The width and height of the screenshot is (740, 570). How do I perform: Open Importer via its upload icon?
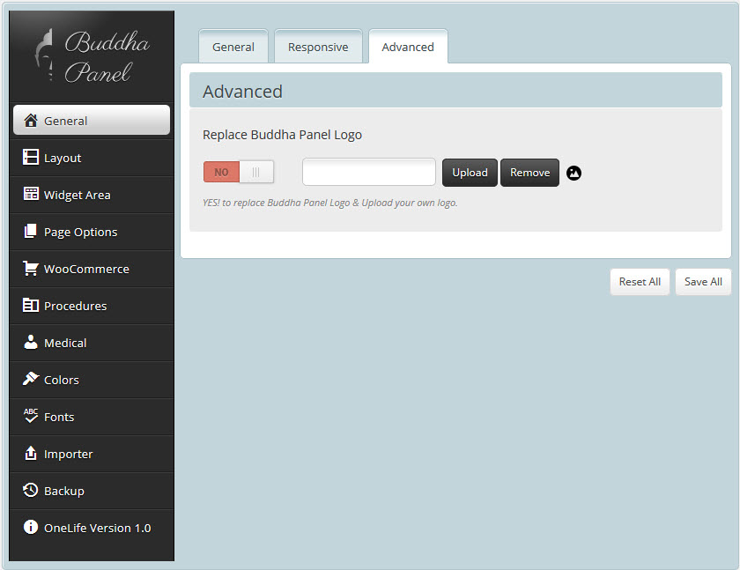pos(31,454)
